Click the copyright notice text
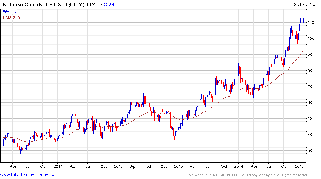The width and height of the screenshot is (321, 179). [247, 175]
